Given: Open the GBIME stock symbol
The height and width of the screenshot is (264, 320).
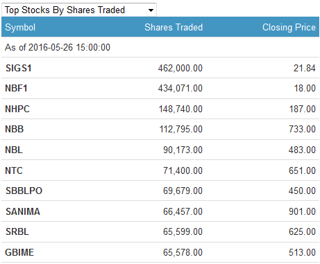Looking at the screenshot, I should point(19,252).
